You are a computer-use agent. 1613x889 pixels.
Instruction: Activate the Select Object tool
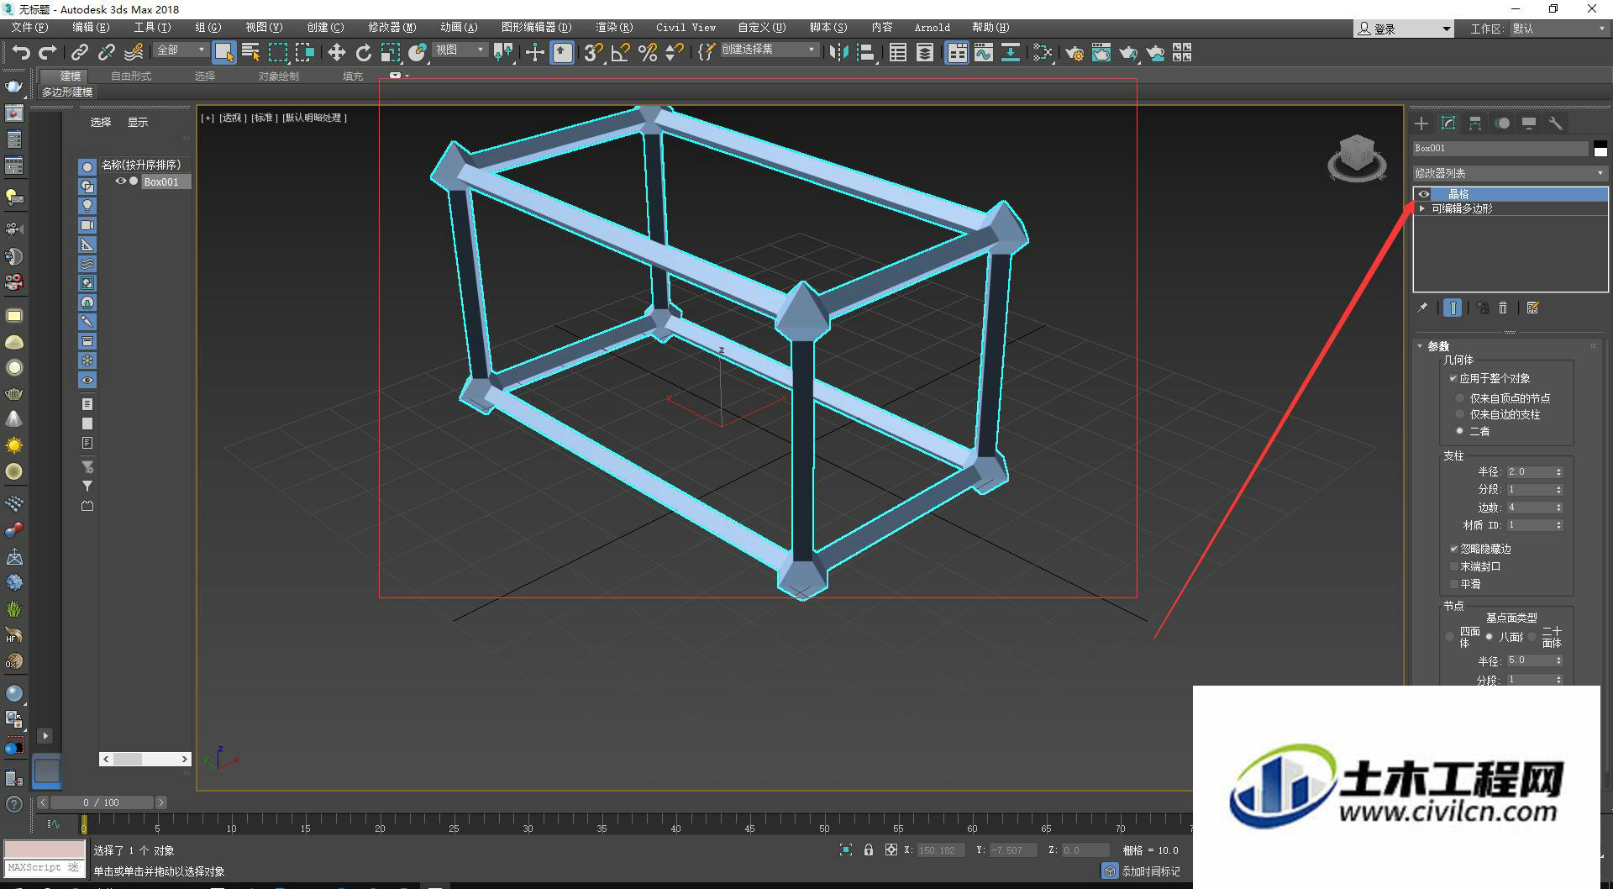point(224,53)
